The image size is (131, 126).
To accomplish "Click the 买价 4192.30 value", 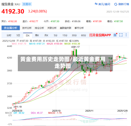I will coord(13,21).
